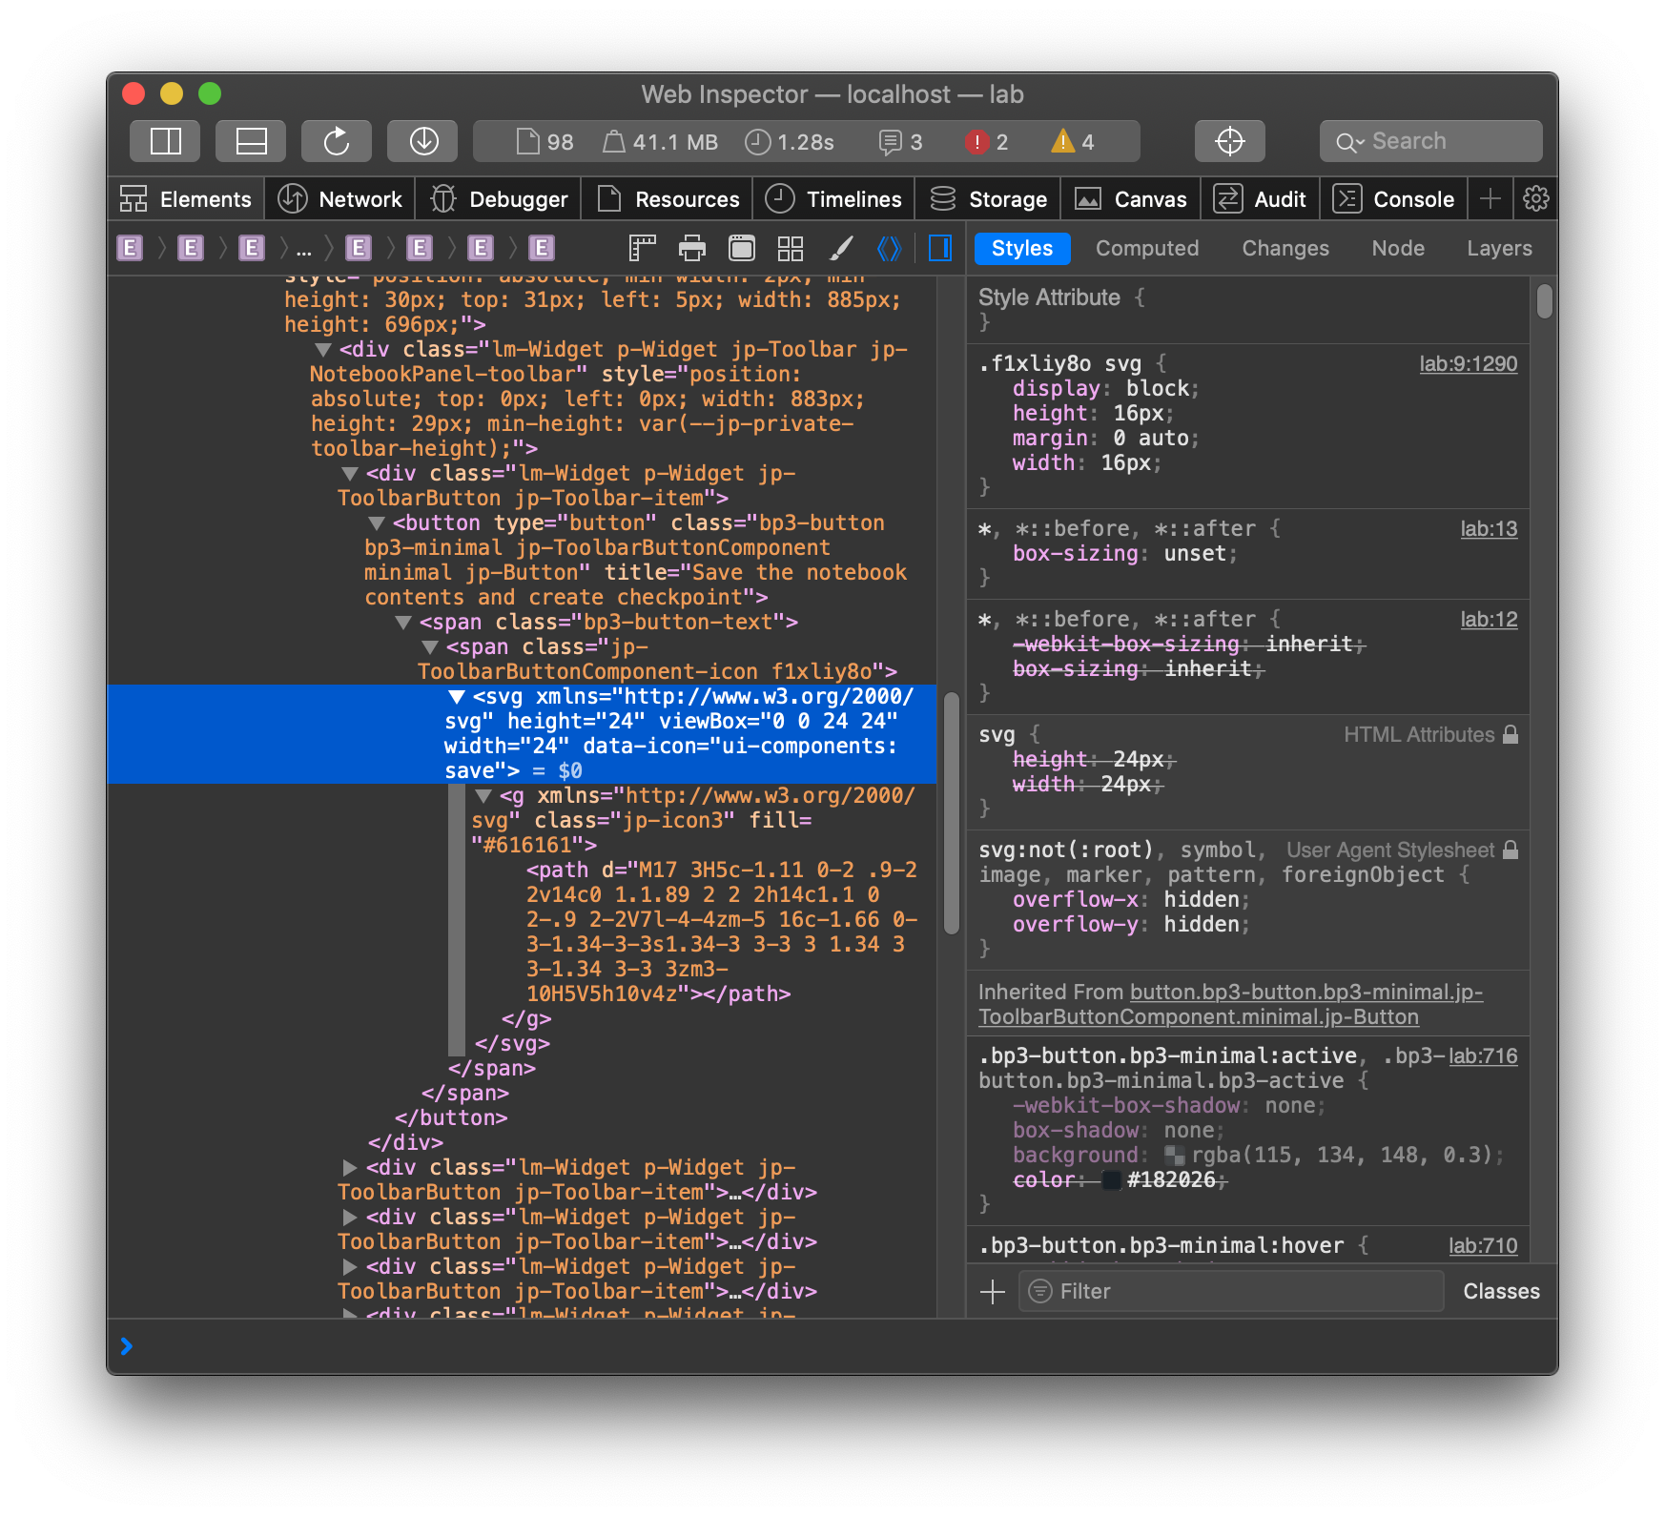The image size is (1665, 1516).
Task: Switch to the Network tab
Action: click(340, 198)
